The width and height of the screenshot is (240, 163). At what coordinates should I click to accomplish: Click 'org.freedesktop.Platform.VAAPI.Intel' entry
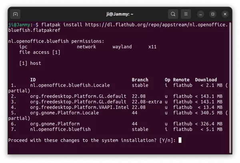coord(80,107)
